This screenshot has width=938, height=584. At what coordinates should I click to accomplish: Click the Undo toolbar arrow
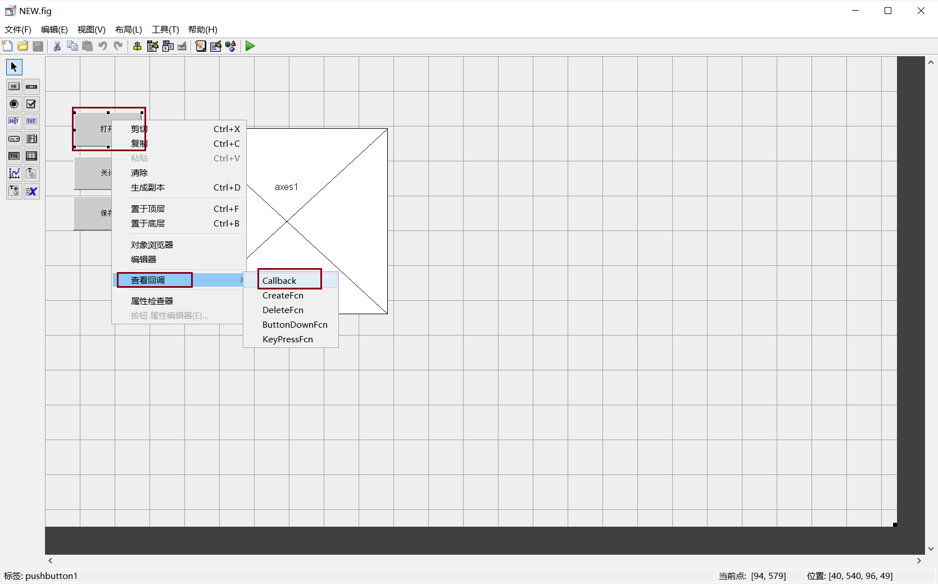click(x=102, y=46)
